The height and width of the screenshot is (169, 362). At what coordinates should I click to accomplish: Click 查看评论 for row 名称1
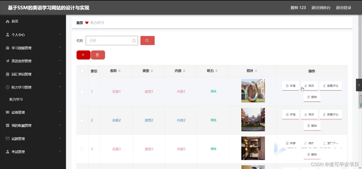pos(331,86)
